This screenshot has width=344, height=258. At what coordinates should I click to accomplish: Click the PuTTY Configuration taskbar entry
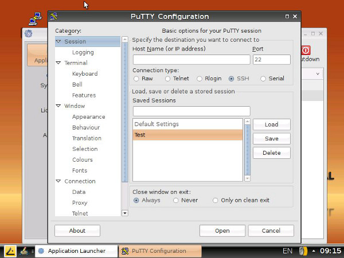160,251
